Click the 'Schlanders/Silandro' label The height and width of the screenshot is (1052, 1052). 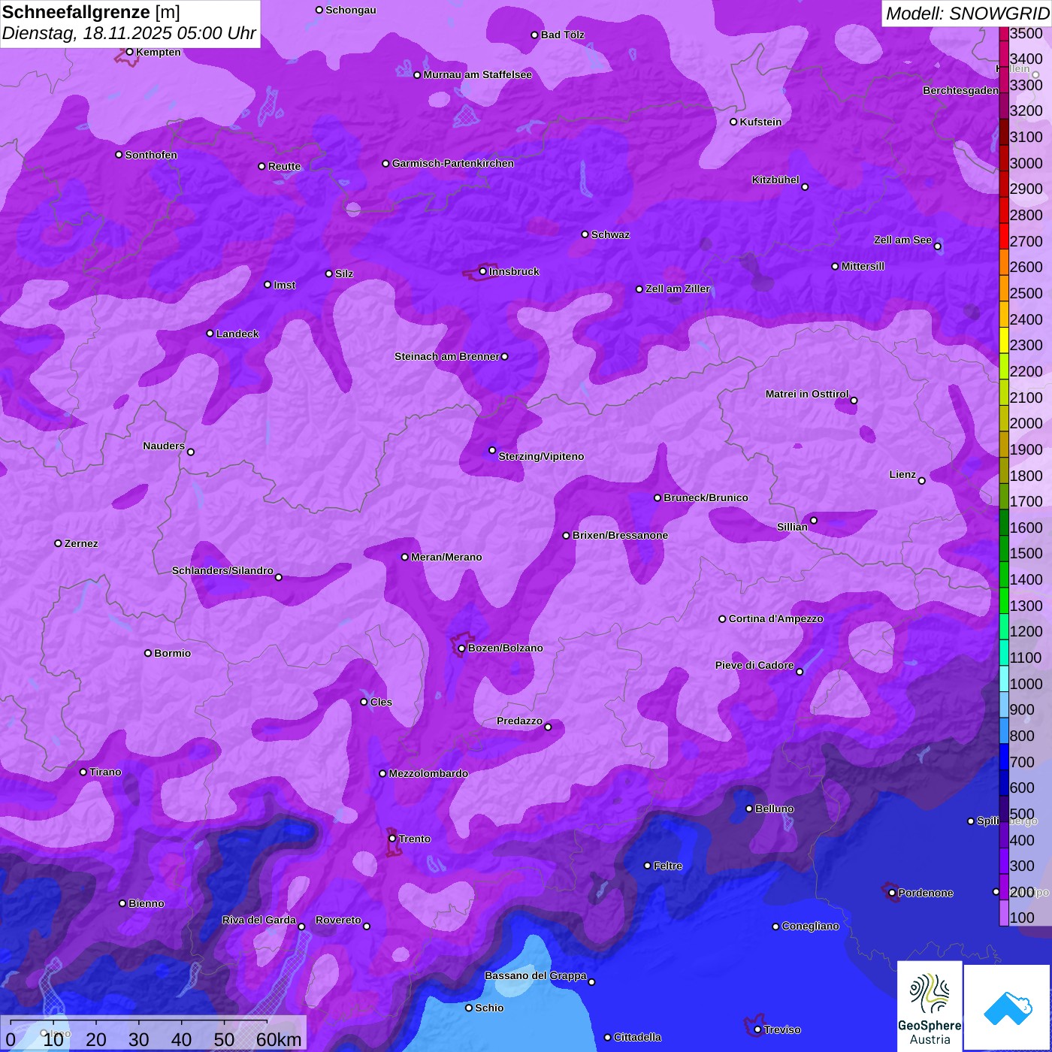(222, 570)
